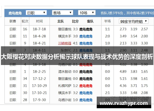Click odds value 3.30

[x=144, y=43]
